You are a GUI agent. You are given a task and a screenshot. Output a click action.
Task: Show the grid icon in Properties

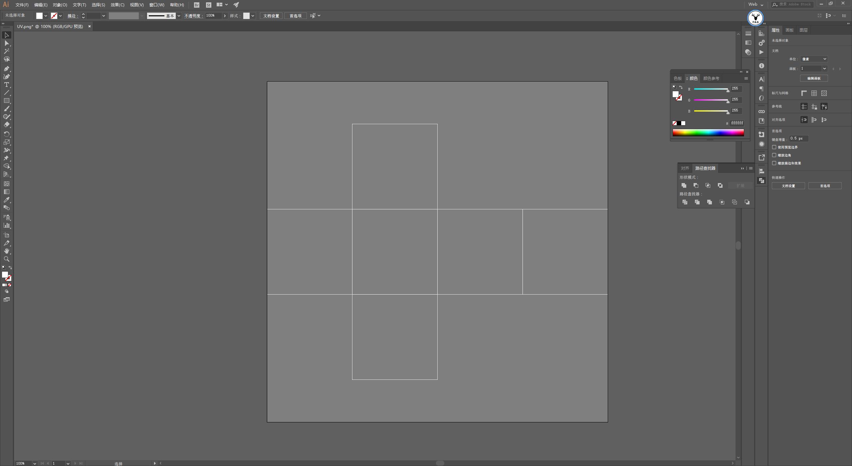tap(814, 93)
